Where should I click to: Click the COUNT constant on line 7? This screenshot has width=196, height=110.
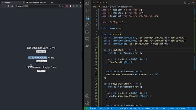(x=112, y=28)
